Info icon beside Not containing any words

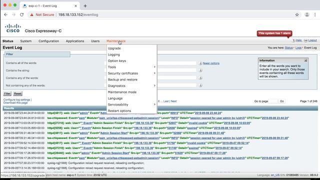tap(200, 85)
